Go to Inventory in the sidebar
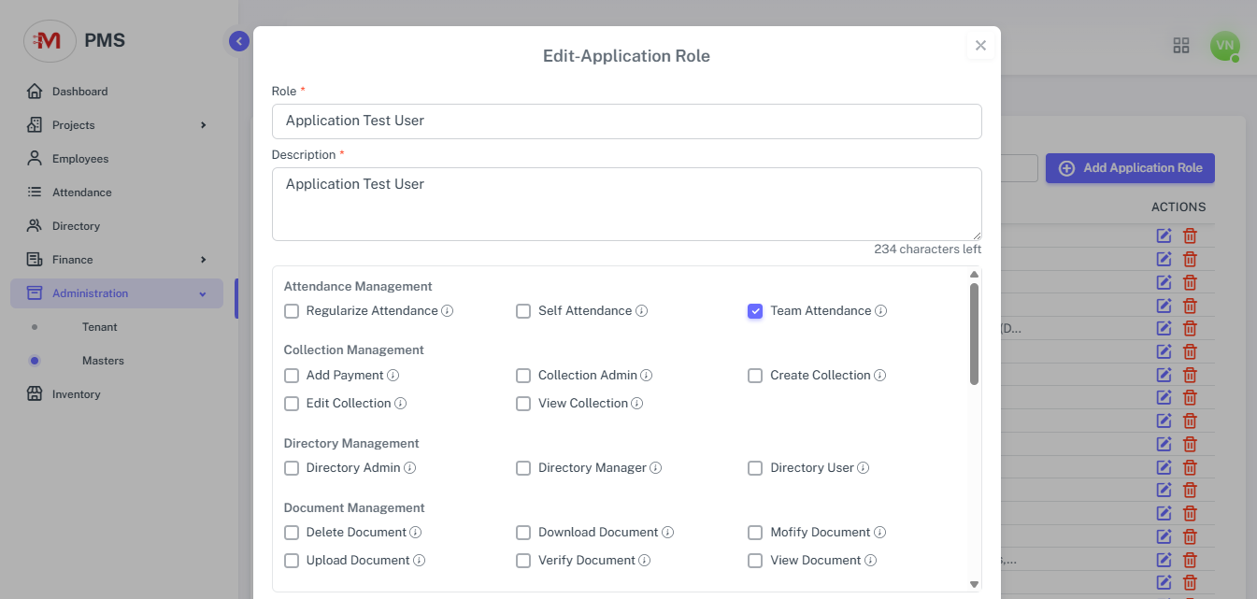This screenshot has height=599, width=1257. point(76,394)
